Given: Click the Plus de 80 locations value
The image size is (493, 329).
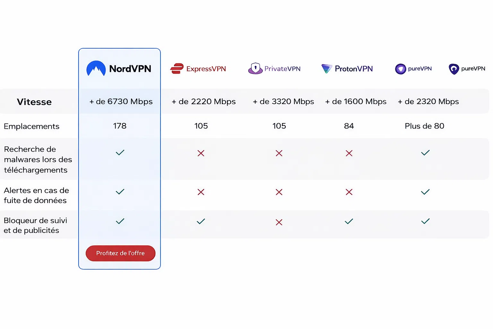Looking at the screenshot, I should 424,126.
